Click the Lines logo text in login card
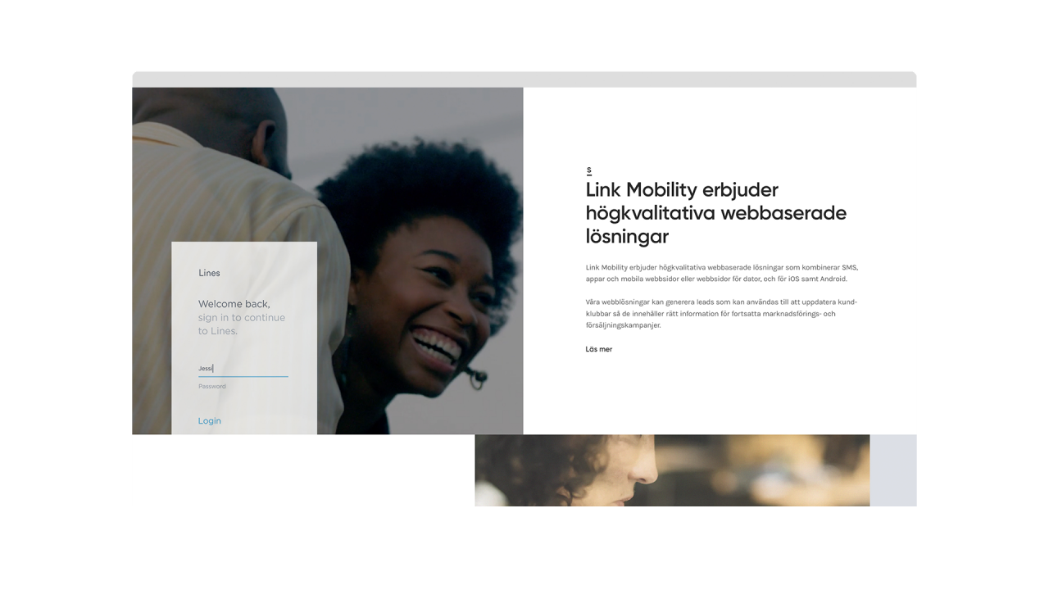 click(x=209, y=273)
